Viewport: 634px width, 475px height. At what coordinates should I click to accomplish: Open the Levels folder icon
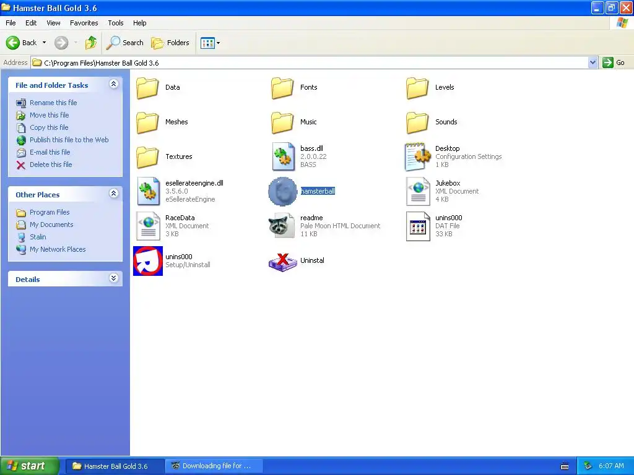pos(417,88)
